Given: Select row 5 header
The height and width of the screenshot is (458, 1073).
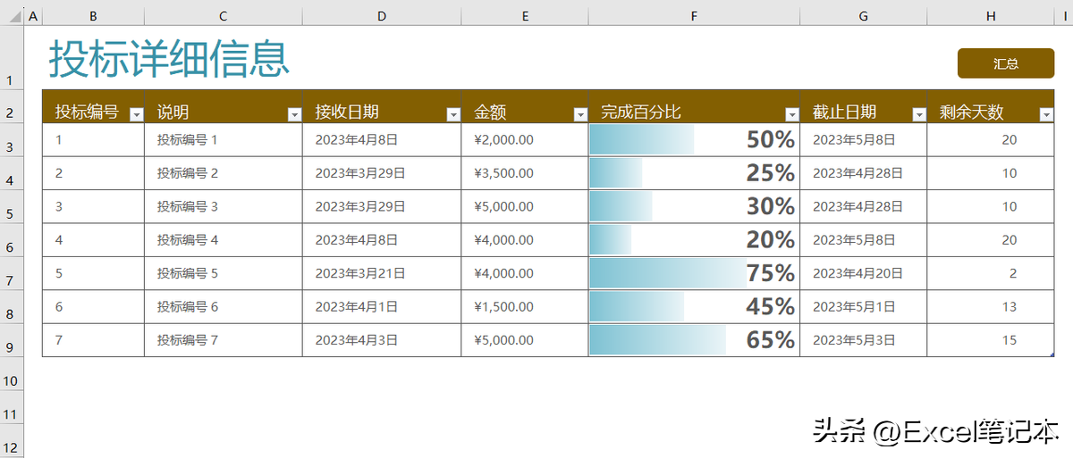Looking at the screenshot, I should 11,214.
